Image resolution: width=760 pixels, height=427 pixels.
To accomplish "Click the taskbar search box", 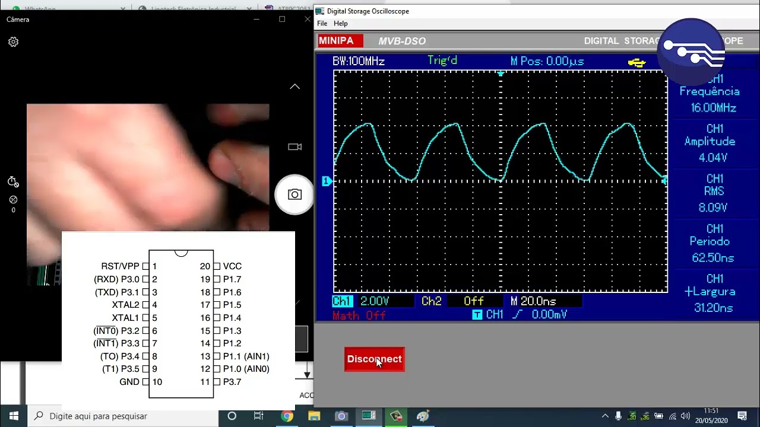I will tap(123, 416).
